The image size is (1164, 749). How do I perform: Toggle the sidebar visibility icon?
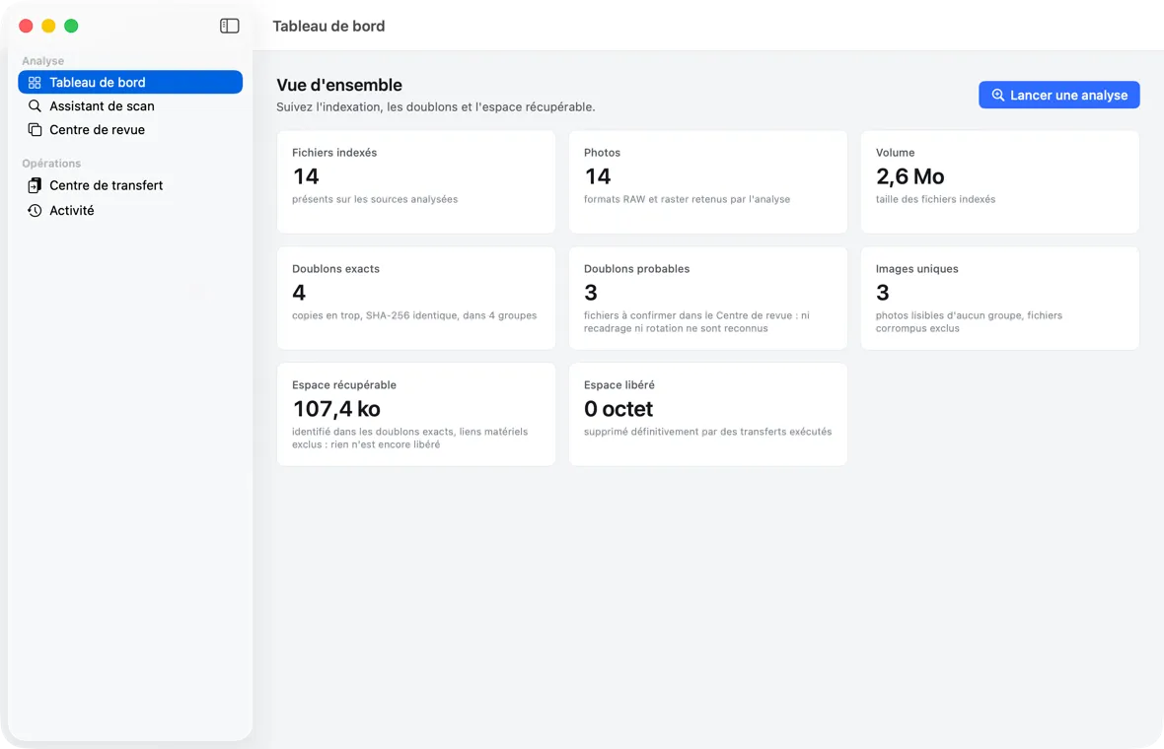pos(230,26)
